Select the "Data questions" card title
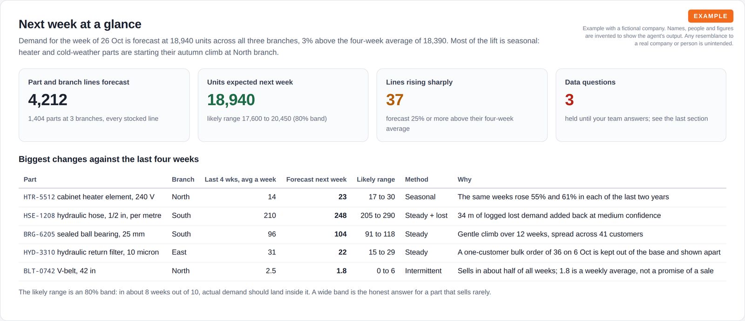The height and width of the screenshot is (321, 745). pos(590,82)
